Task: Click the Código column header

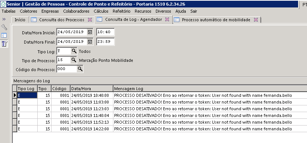Action: [x=61, y=89]
